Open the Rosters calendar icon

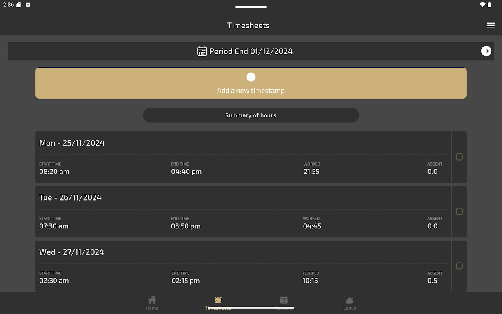point(284,300)
